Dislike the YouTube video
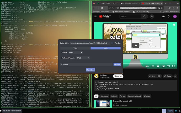 [x=159, y=76]
